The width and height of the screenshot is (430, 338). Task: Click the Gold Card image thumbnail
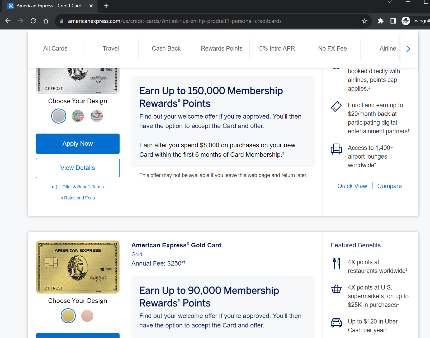[78, 267]
